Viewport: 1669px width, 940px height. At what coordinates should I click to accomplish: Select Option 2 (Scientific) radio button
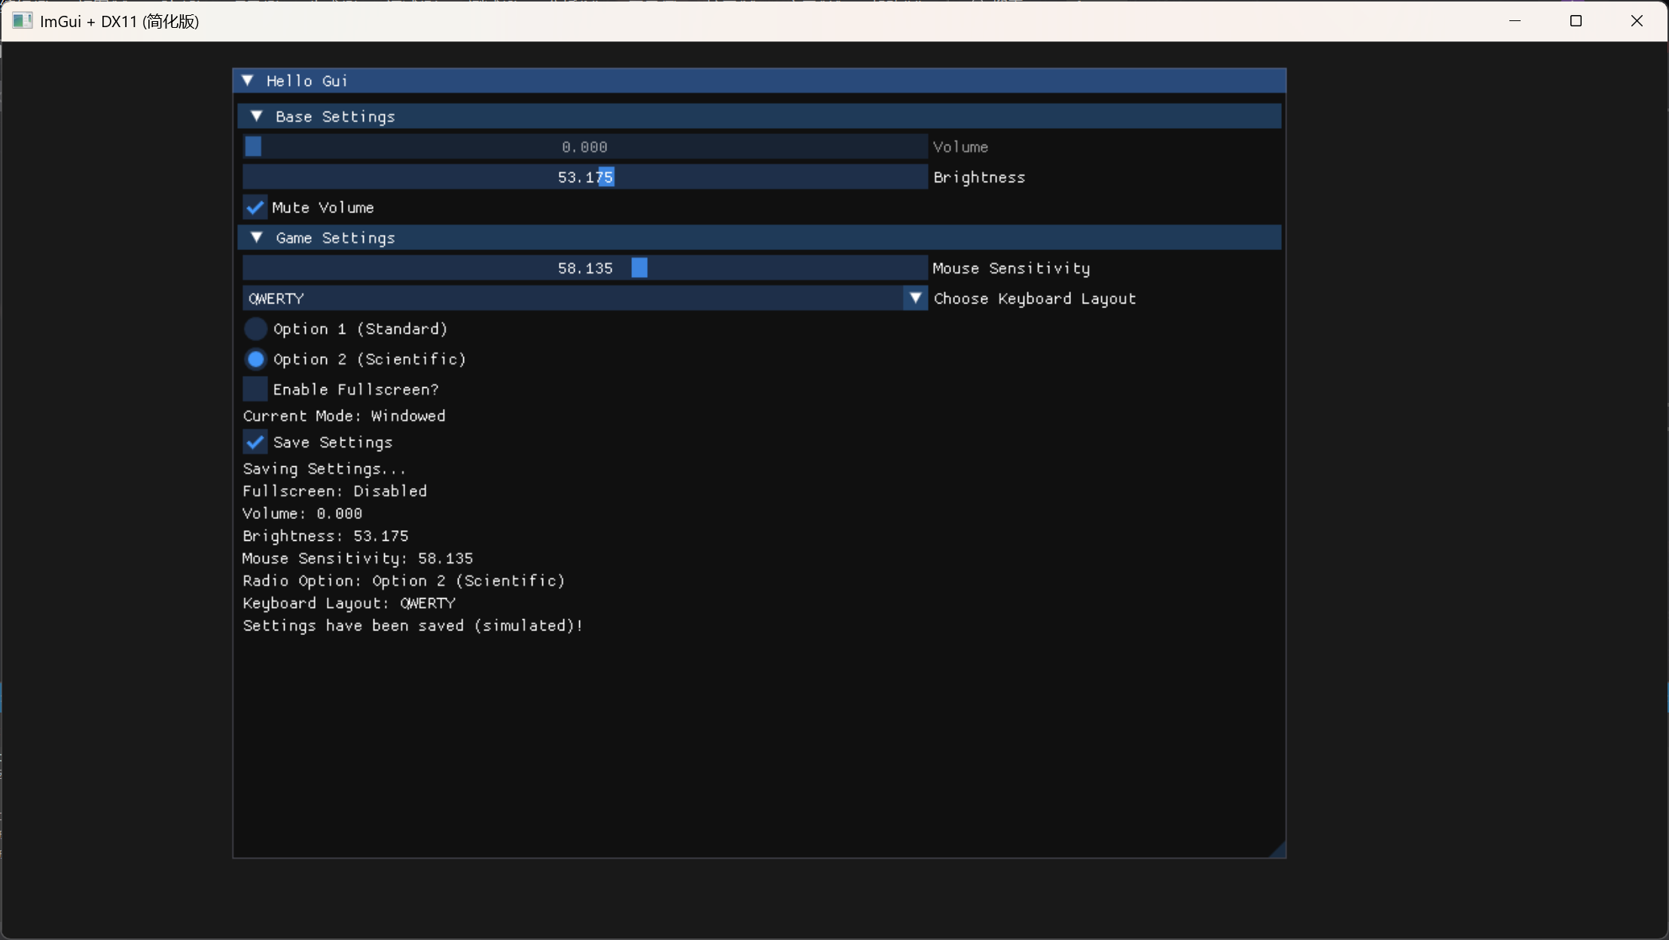pyautogui.click(x=255, y=359)
